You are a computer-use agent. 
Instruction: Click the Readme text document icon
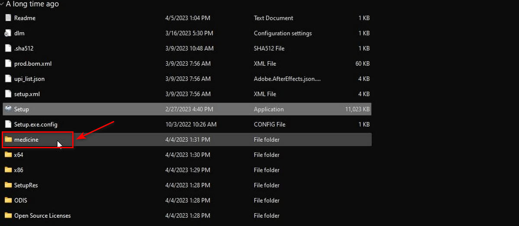pos(8,18)
